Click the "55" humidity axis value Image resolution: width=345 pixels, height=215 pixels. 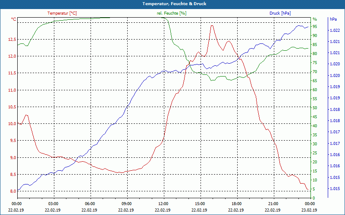click(315, 99)
